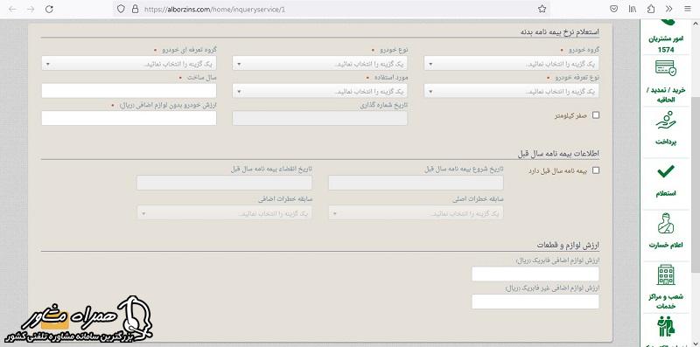Open the نوع خودرو dropdown
This screenshot has width=700, height=347.
pyautogui.click(x=319, y=63)
